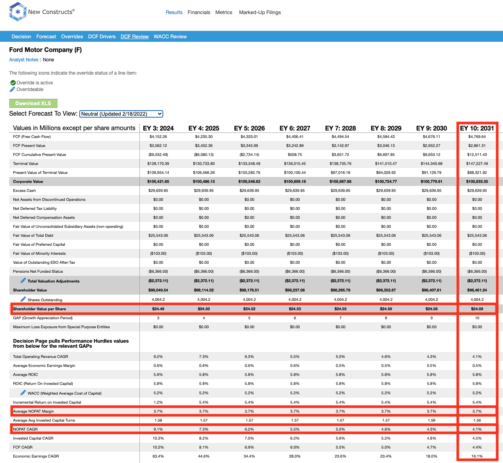The height and width of the screenshot is (463, 503).
Task: Click the Fair Value of Total Debt label
Action: [33, 236]
